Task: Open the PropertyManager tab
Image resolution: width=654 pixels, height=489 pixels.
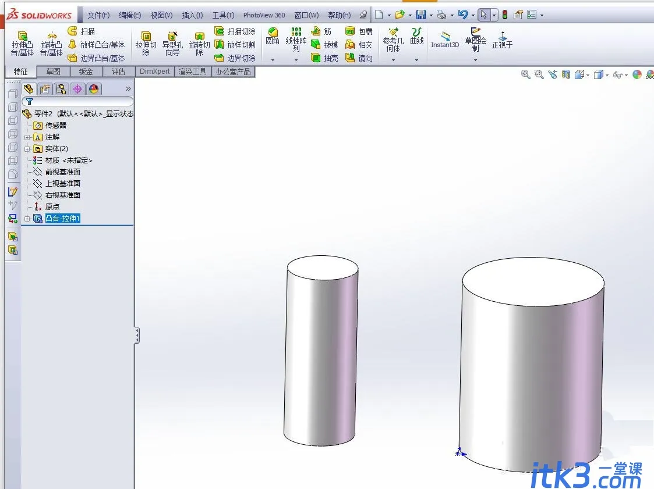Action: 45,89
